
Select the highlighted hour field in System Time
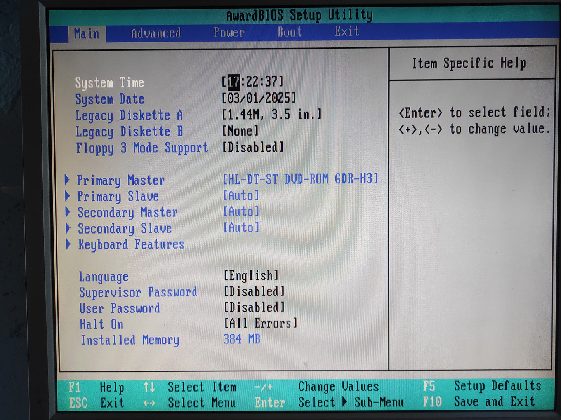[x=234, y=82]
